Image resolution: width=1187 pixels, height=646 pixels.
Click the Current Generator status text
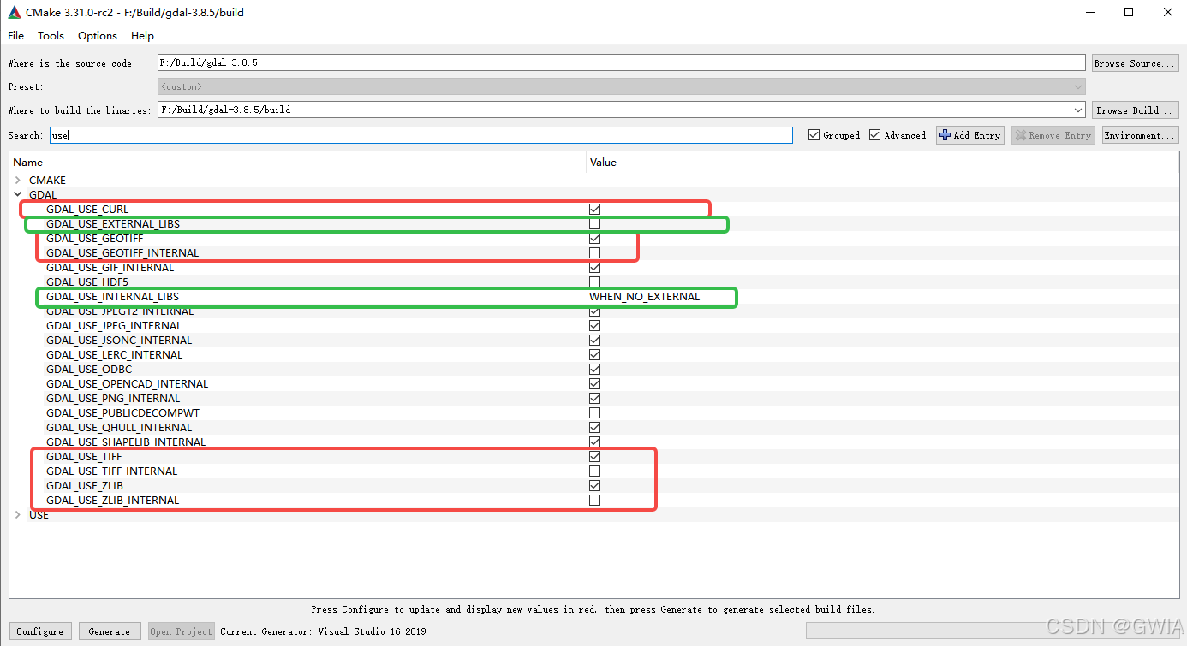pos(323,631)
